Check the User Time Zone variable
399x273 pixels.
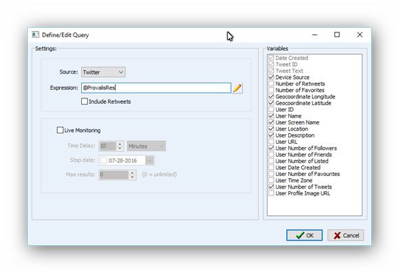[x=271, y=180]
